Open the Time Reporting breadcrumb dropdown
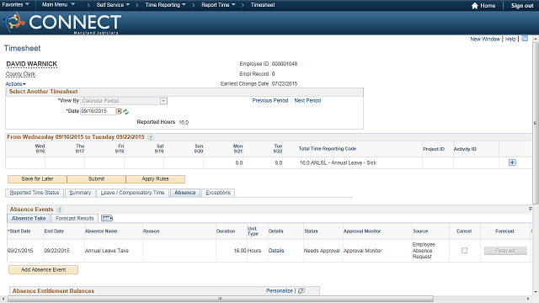The width and height of the screenshot is (539, 303). click(x=165, y=5)
